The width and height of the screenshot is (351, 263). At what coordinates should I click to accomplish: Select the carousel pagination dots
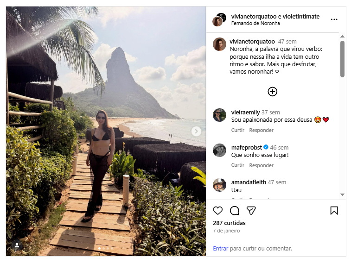click(x=106, y=249)
